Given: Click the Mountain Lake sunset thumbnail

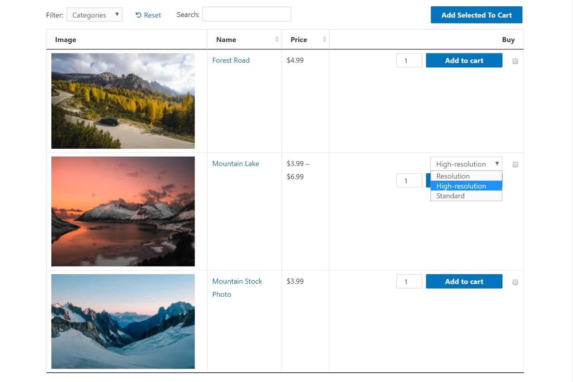Looking at the screenshot, I should coord(123,211).
